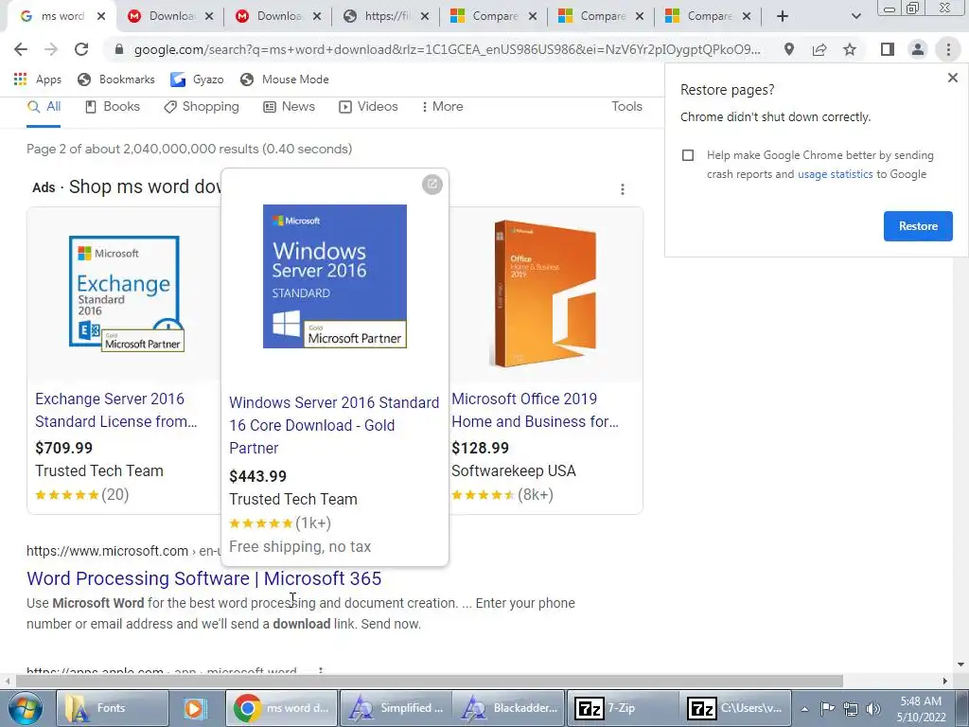Open the Chrome profile icon
Viewport: 969px width, 727px height.
pyautogui.click(x=918, y=49)
